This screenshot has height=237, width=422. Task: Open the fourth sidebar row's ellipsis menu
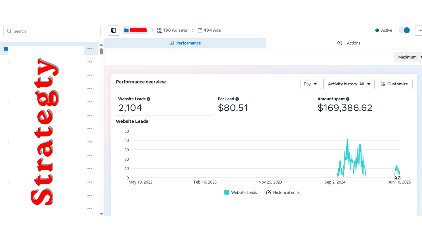(90, 89)
